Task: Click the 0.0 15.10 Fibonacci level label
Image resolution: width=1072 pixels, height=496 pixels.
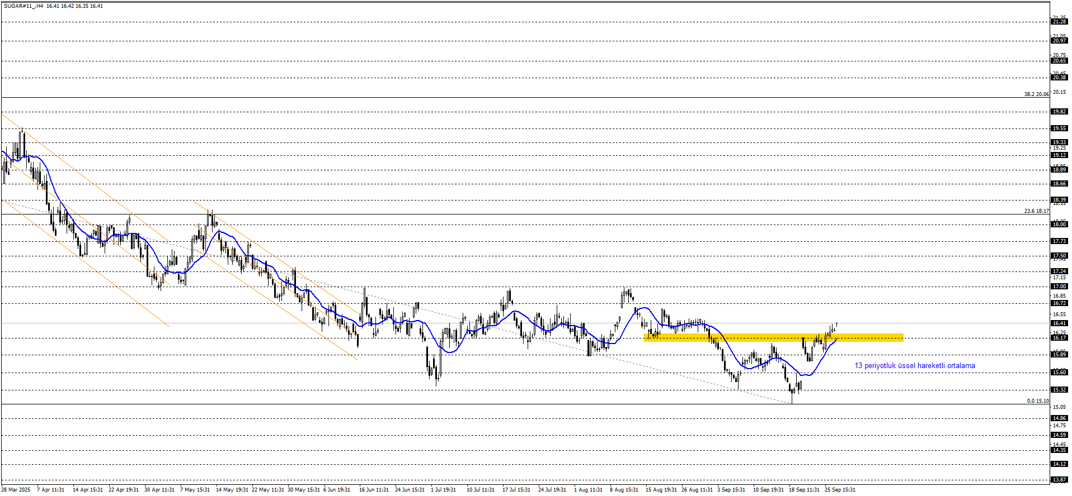Action: coord(1037,401)
